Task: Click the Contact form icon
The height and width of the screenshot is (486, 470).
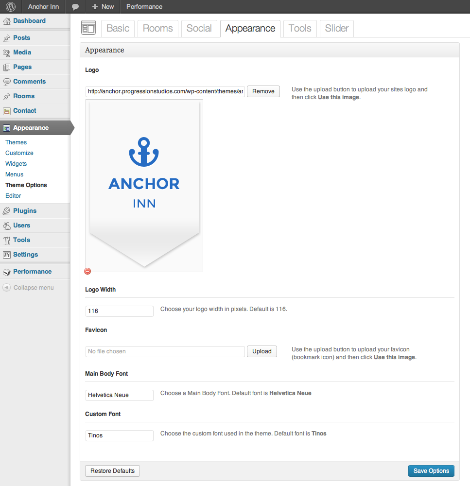Action: (6, 111)
